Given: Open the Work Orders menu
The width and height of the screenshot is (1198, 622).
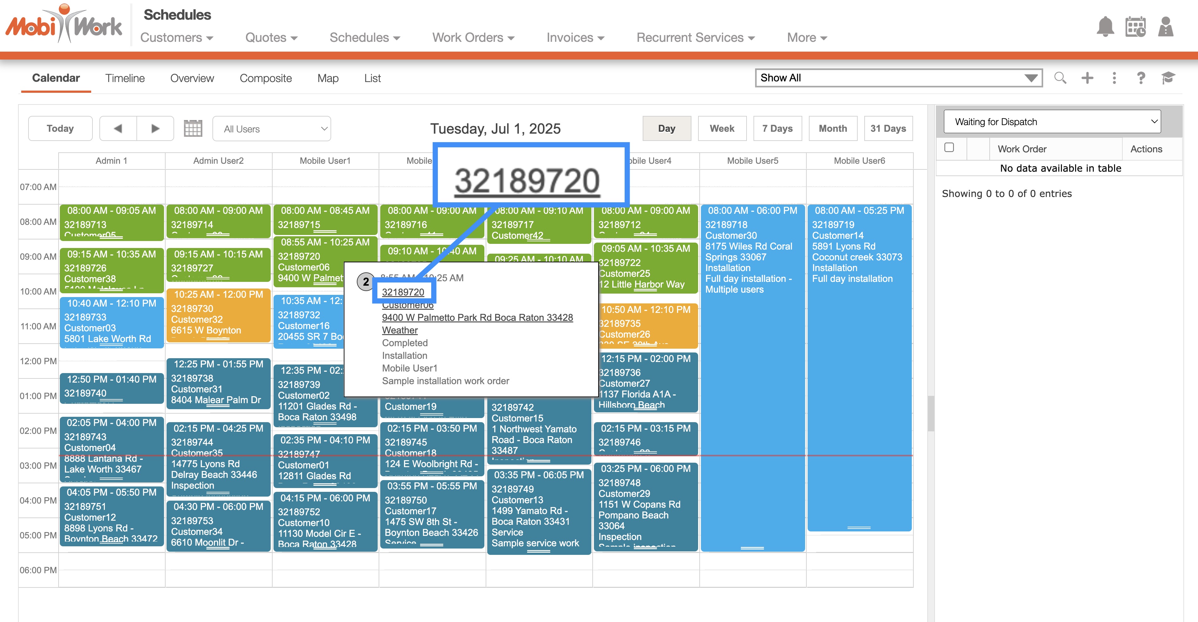Looking at the screenshot, I should coord(472,37).
